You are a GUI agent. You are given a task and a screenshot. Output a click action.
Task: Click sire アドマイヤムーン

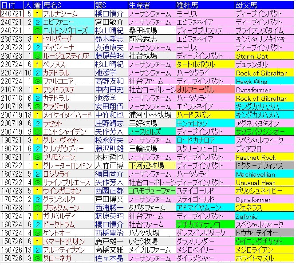[205, 208]
